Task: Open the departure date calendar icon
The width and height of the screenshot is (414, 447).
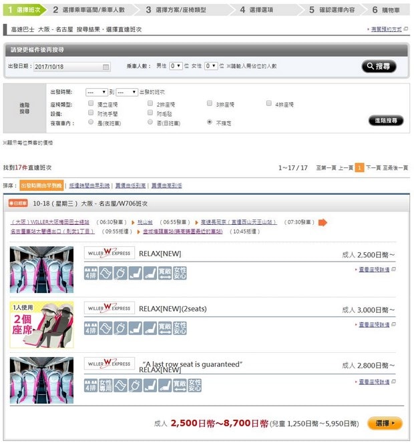Action: [x=106, y=67]
